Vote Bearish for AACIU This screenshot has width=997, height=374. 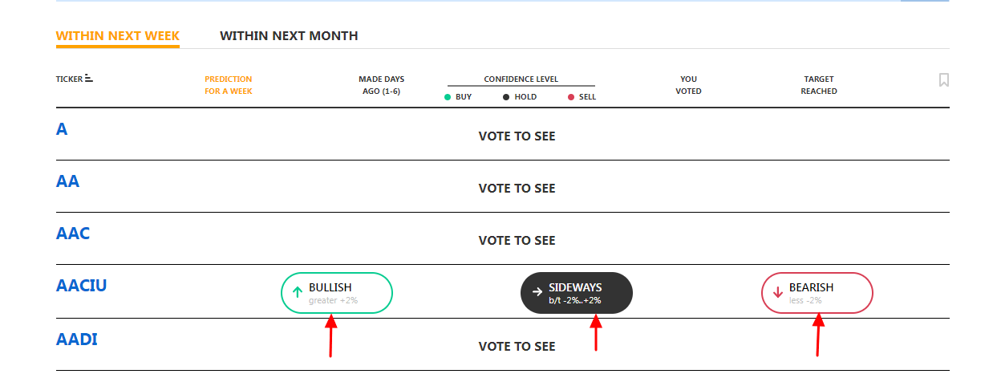point(817,293)
